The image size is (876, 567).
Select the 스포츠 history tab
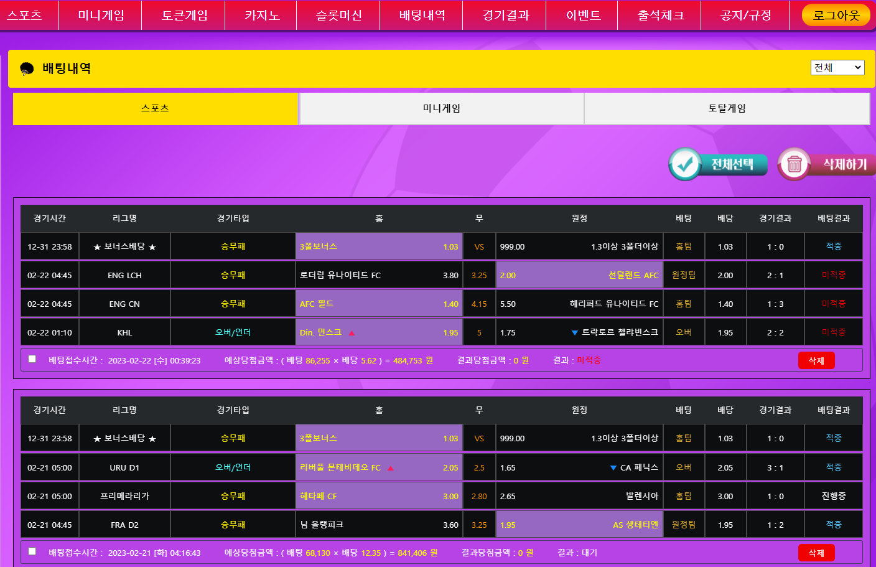pos(156,108)
